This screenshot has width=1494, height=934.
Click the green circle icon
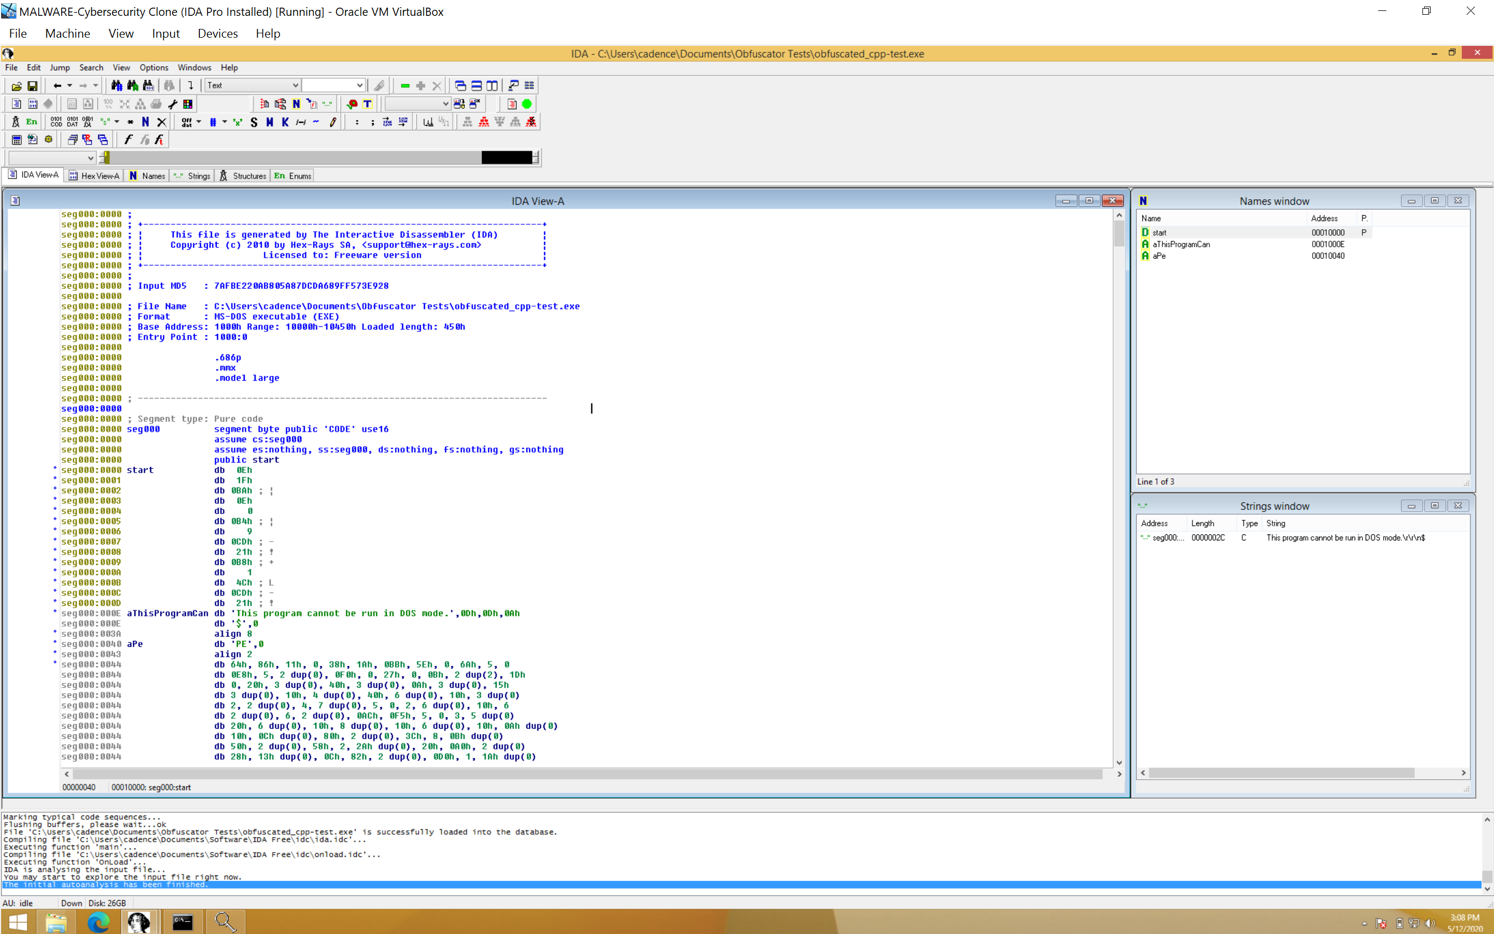527,104
